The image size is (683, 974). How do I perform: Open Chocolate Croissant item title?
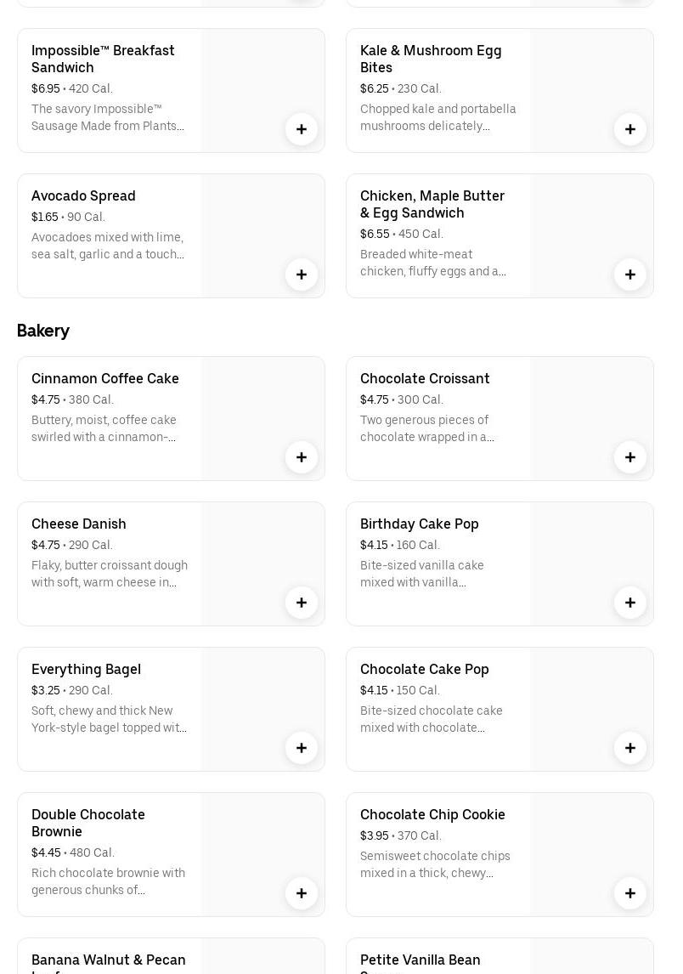[425, 379]
